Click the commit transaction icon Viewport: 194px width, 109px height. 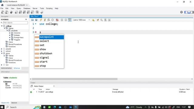click(x=62, y=20)
